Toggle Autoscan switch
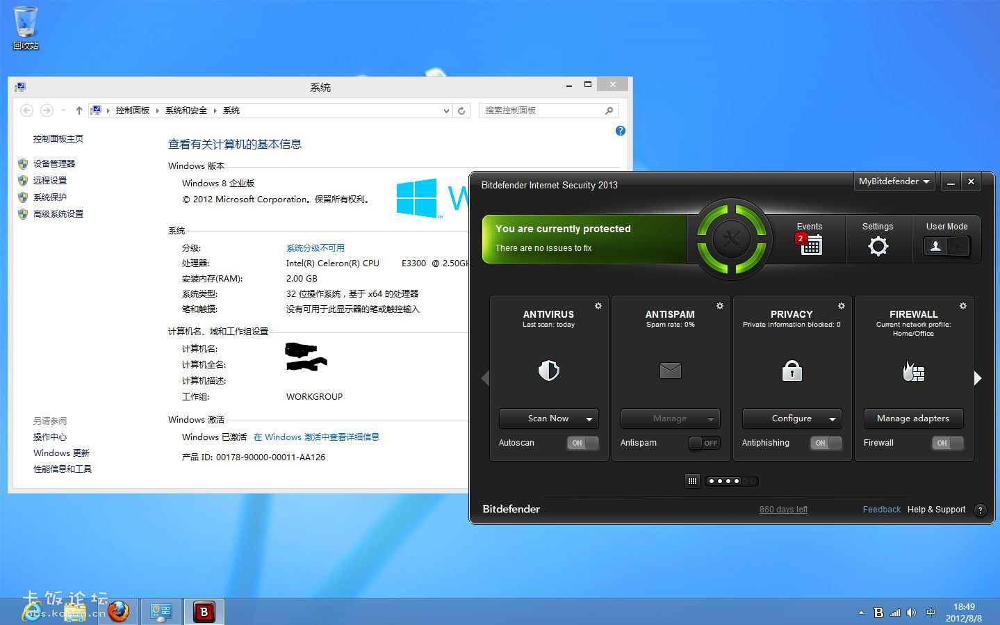The height and width of the screenshot is (625, 1000). click(582, 443)
